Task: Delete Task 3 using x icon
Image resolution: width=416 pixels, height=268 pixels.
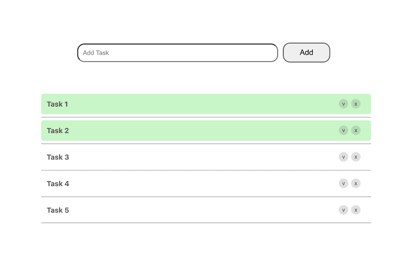Action: point(356,157)
